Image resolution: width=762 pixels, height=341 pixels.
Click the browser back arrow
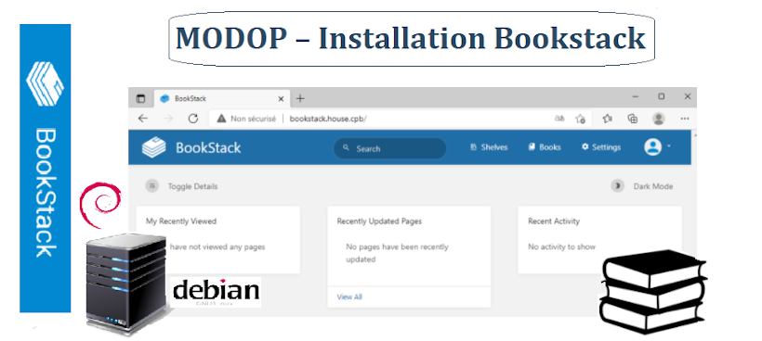(x=142, y=119)
